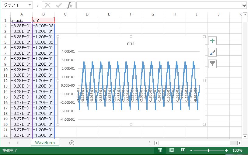The image size is (248, 155).
Task: Click horizontal scrollbar right arrow
Action: [239, 143]
